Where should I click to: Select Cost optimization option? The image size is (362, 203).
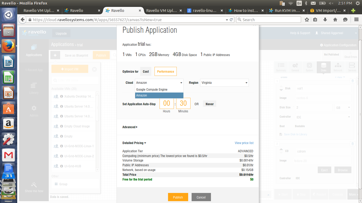(146, 72)
